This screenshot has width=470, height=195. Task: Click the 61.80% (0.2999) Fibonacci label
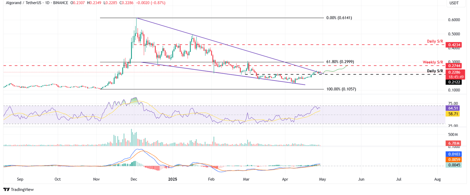pos(340,62)
